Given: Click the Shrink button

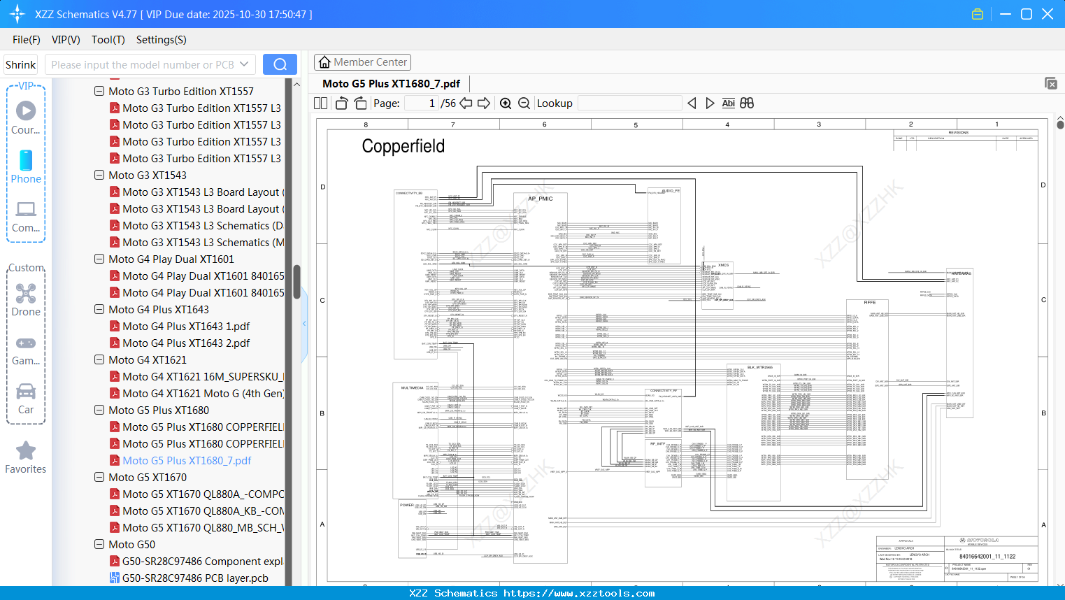Looking at the screenshot, I should 21,64.
